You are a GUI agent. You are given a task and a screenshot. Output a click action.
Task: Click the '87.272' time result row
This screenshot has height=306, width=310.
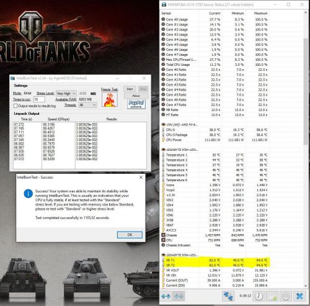19,124
